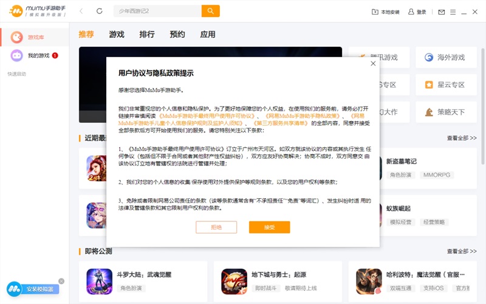Image resolution: width=486 pixels, height=304 pixels.
Task: Click the 模拟经营 tag
Action: click(400, 222)
